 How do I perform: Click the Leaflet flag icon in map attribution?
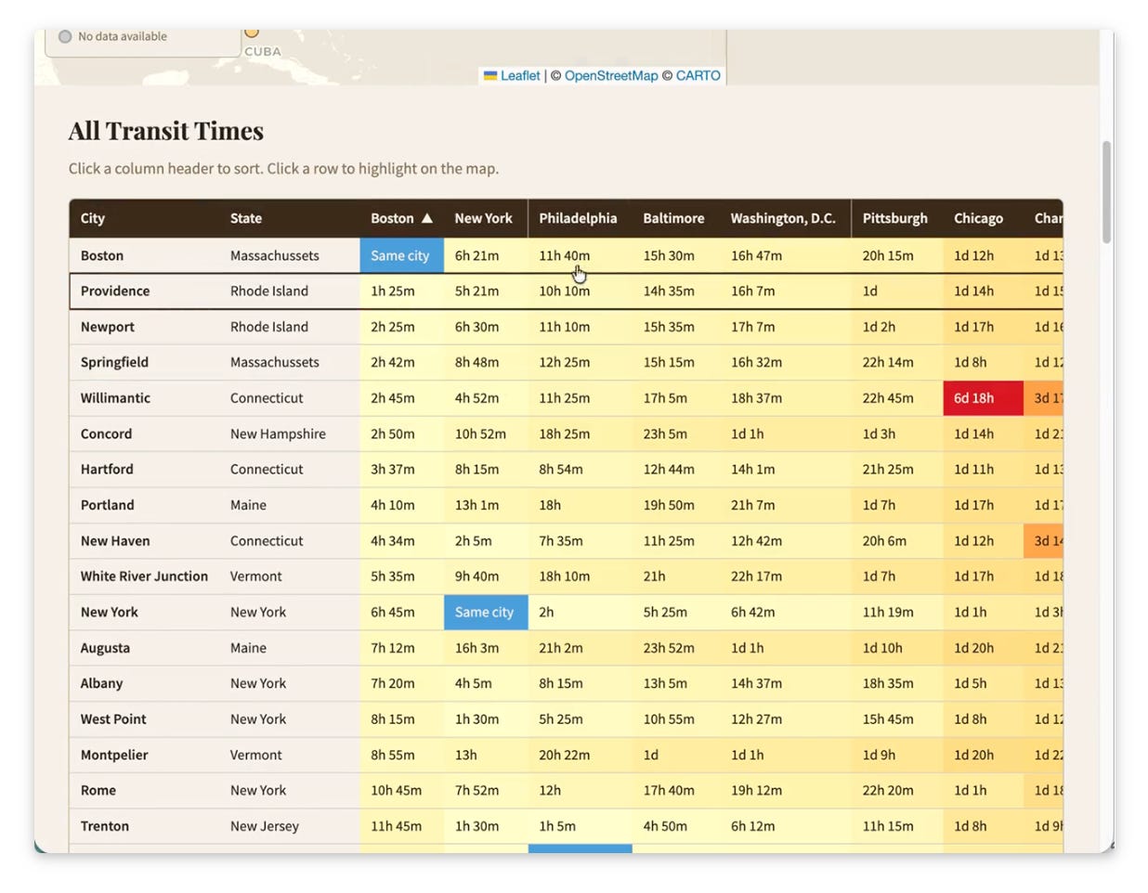click(x=490, y=75)
